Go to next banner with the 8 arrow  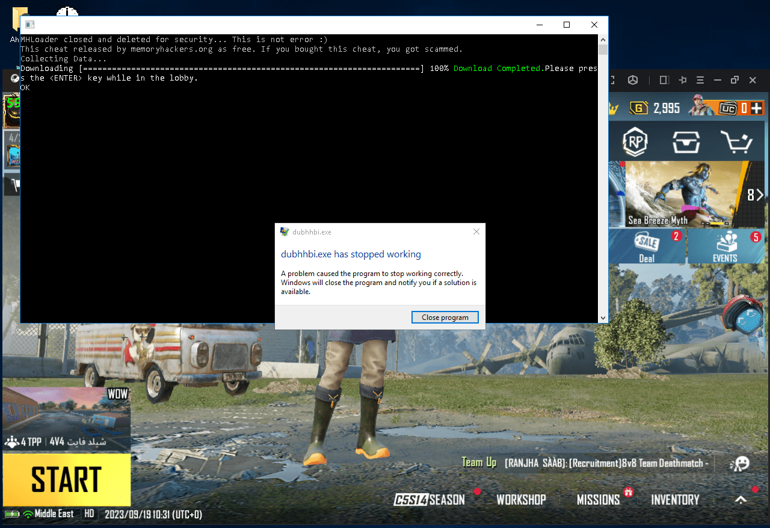755,195
